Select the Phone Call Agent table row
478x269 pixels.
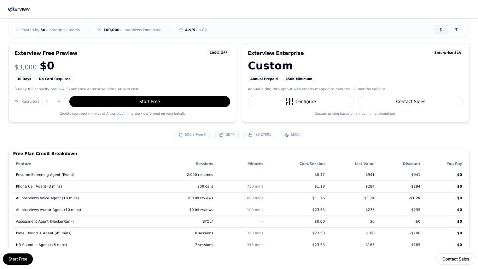239,187
